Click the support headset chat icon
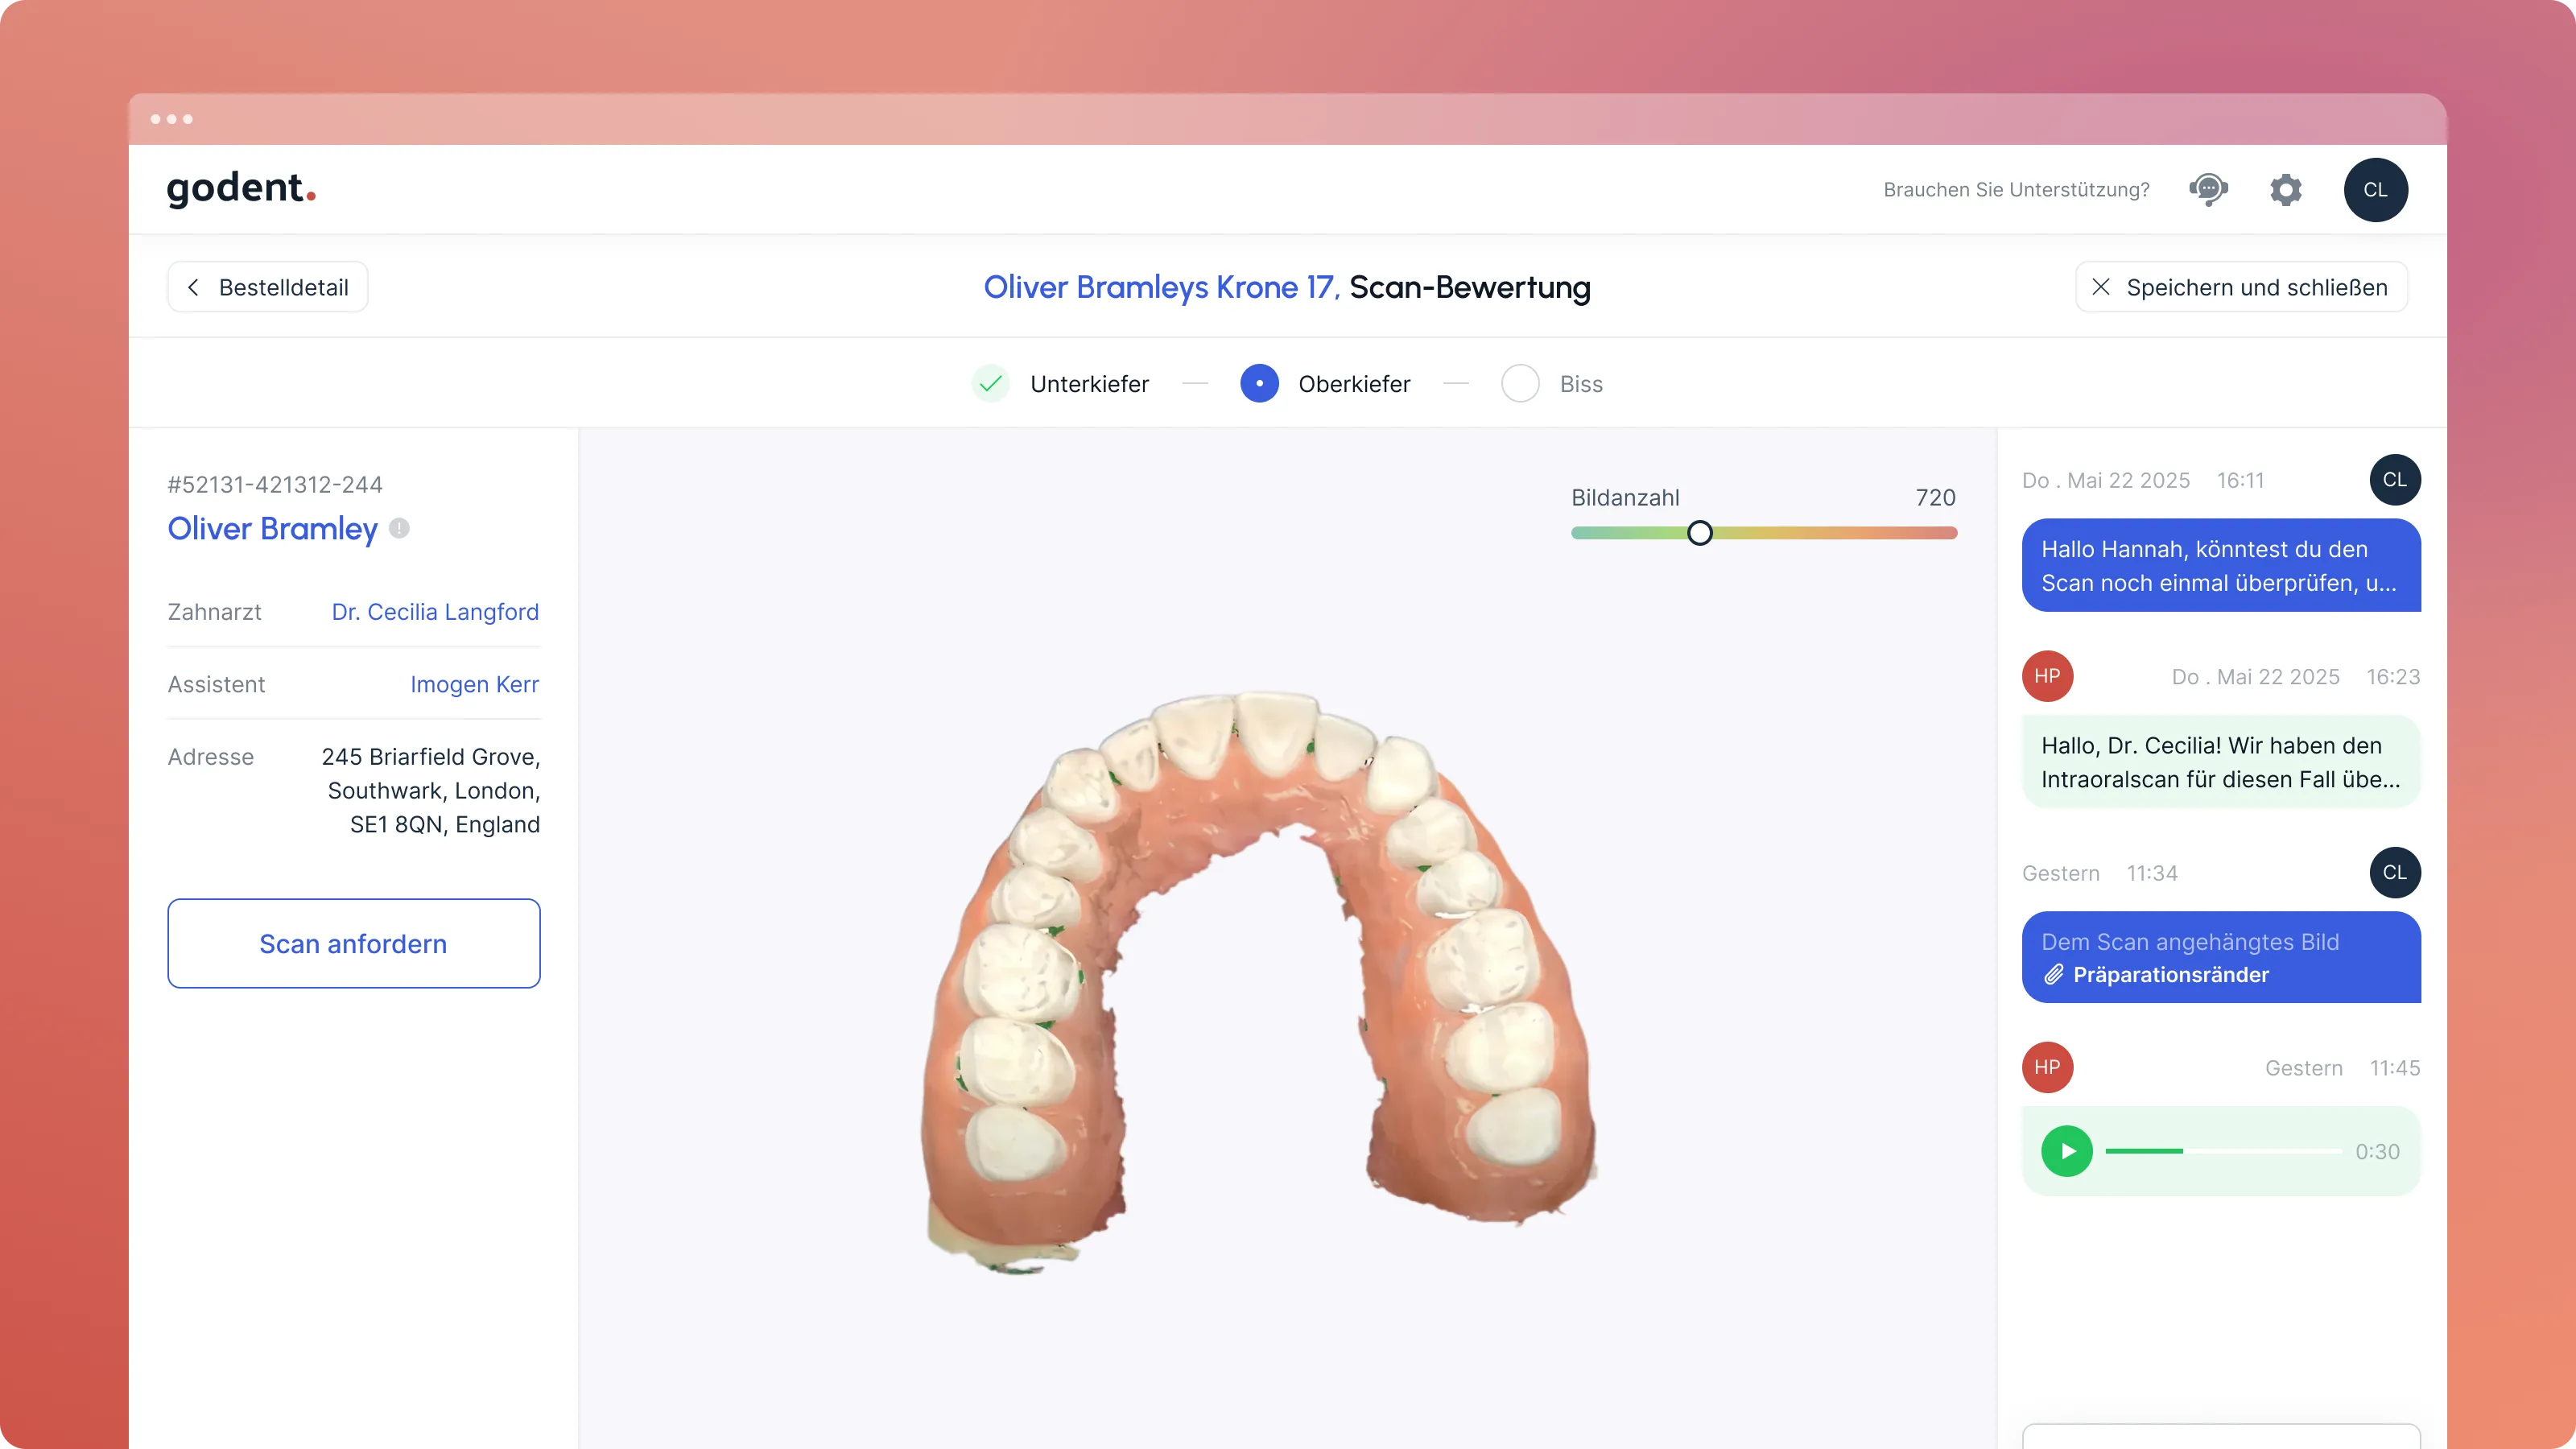This screenshot has width=2576, height=1449. click(x=2208, y=189)
